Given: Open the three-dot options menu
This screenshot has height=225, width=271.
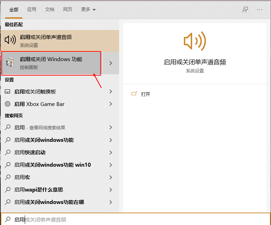Looking at the screenshot, I should [260, 10].
